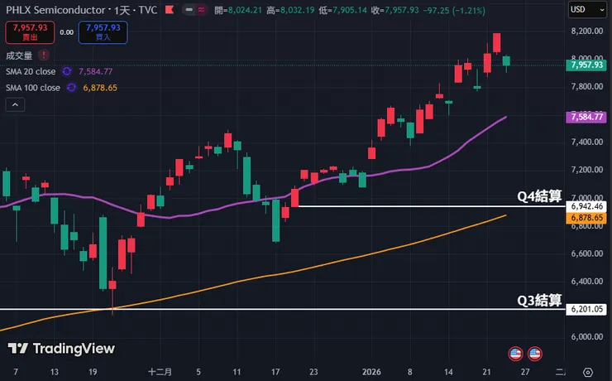Click the gray dash pill icon

pyautogui.click(x=189, y=10)
